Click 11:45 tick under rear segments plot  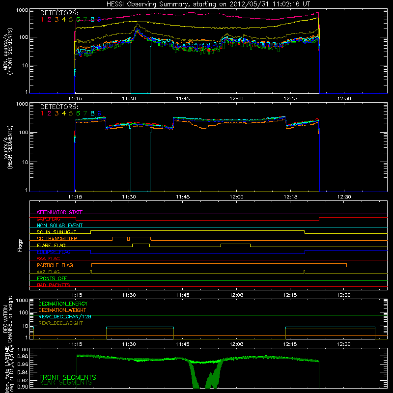183,197
